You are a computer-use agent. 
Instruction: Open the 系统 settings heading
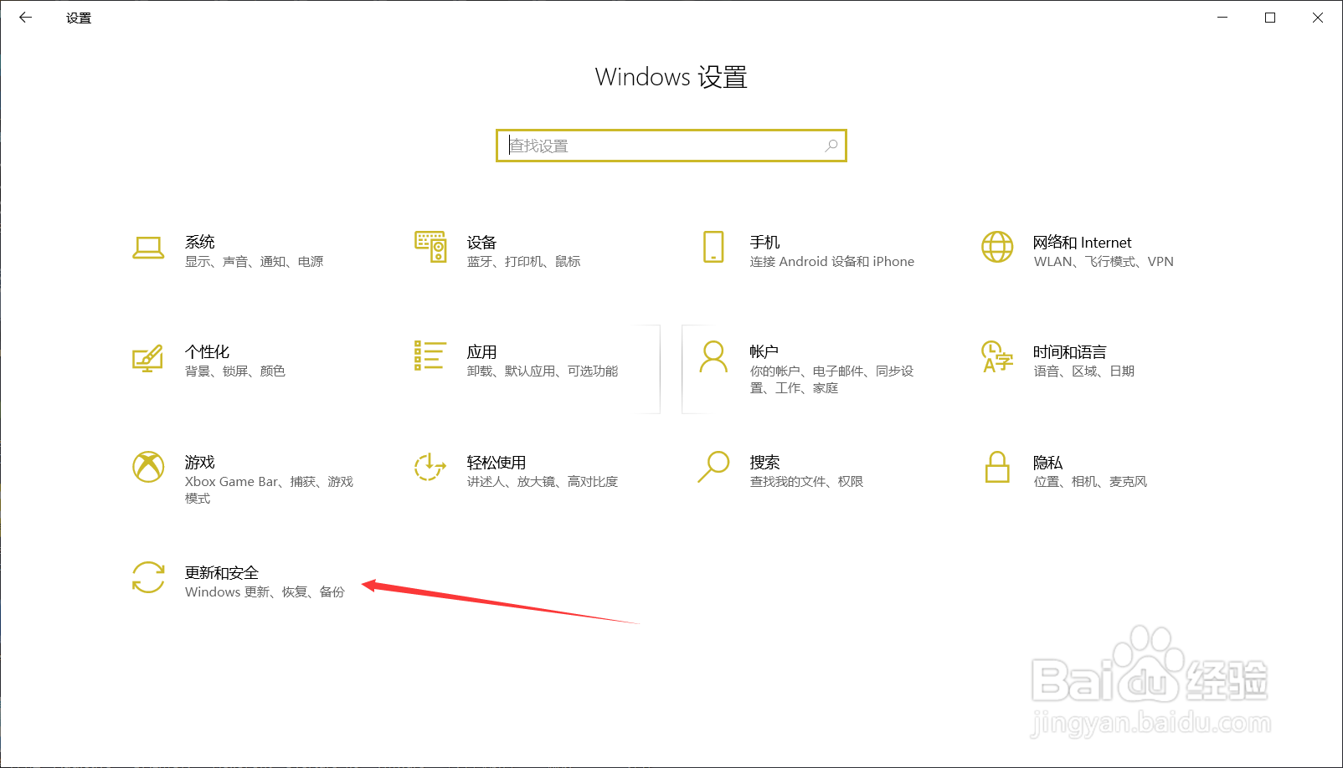[200, 242]
